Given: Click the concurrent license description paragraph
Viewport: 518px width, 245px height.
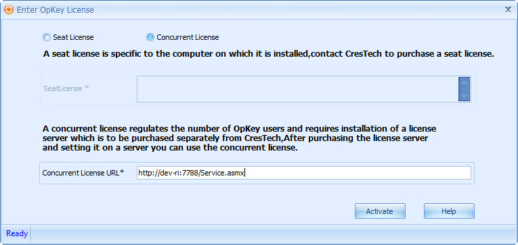Looking at the screenshot, I should click(x=240, y=138).
